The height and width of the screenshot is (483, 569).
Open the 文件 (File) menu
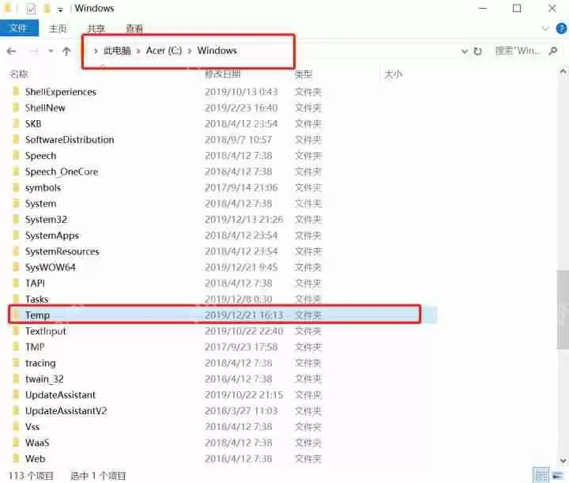coord(18,28)
